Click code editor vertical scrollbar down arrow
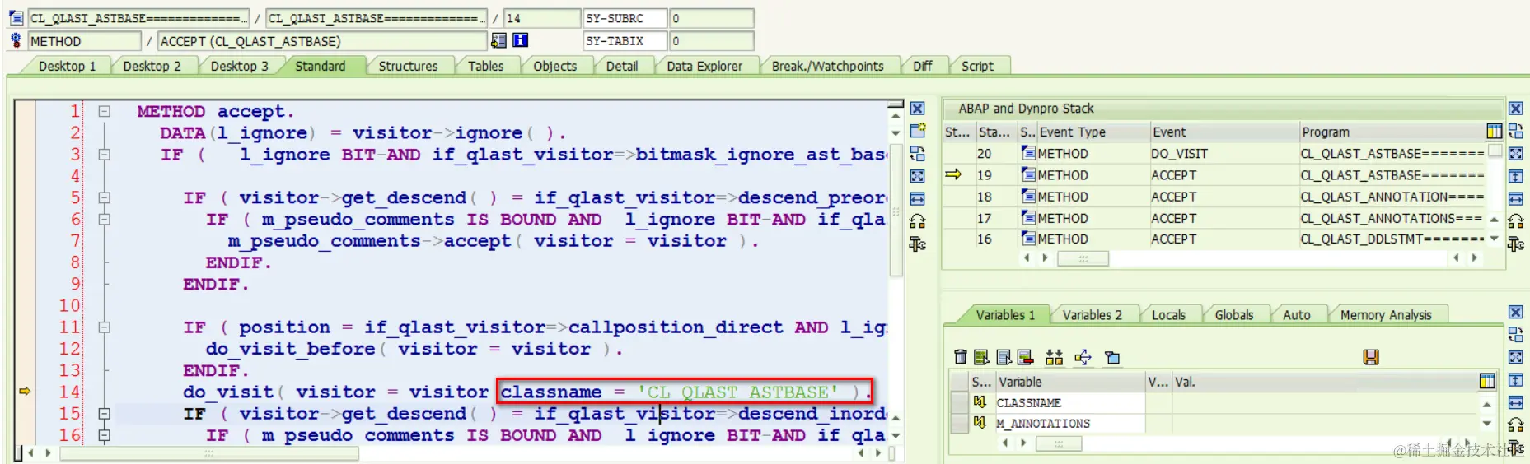This screenshot has width=1530, height=464. 896,435
